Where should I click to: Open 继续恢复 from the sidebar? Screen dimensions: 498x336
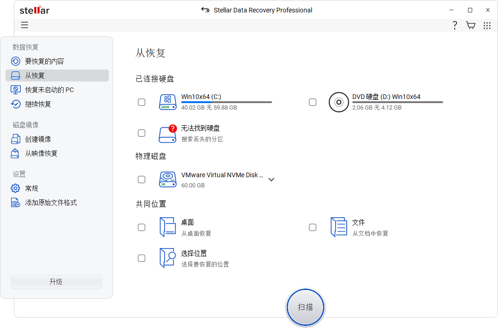coord(41,104)
